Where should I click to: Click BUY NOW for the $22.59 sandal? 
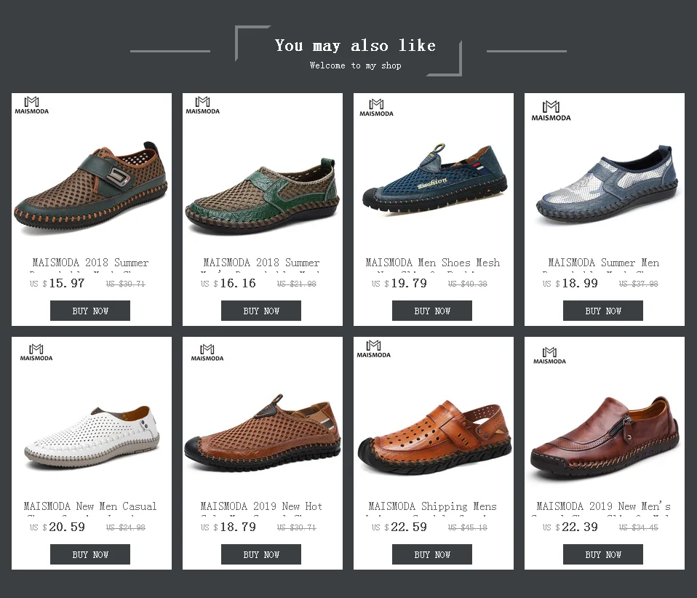432,554
